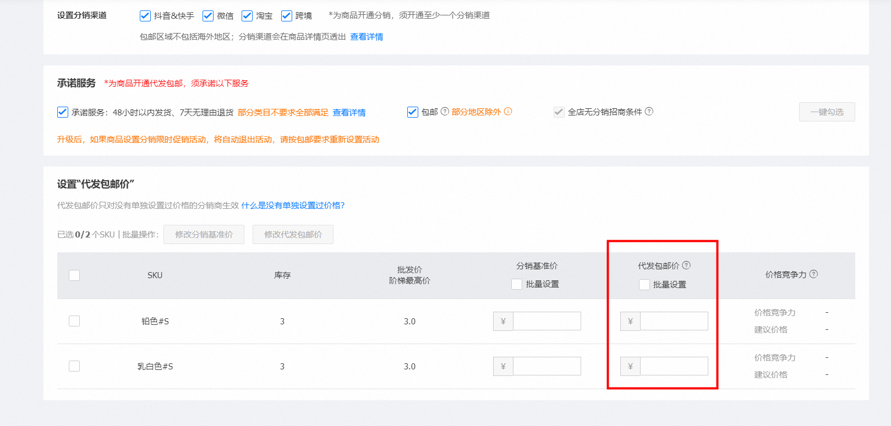Click help icon beside 代发包邮价 column header
Image resolution: width=891 pixels, height=426 pixels.
click(686, 265)
